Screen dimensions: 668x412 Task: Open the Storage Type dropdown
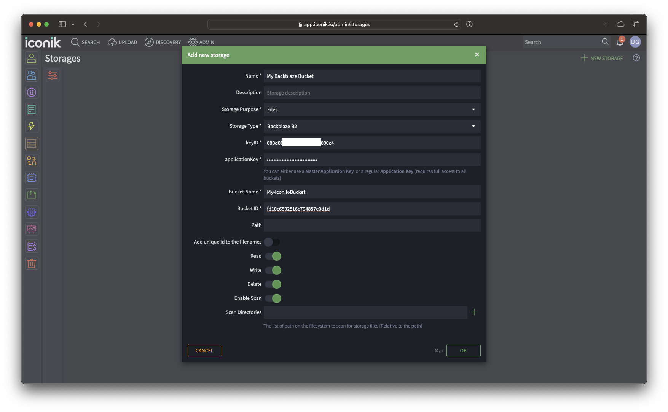[x=372, y=126]
